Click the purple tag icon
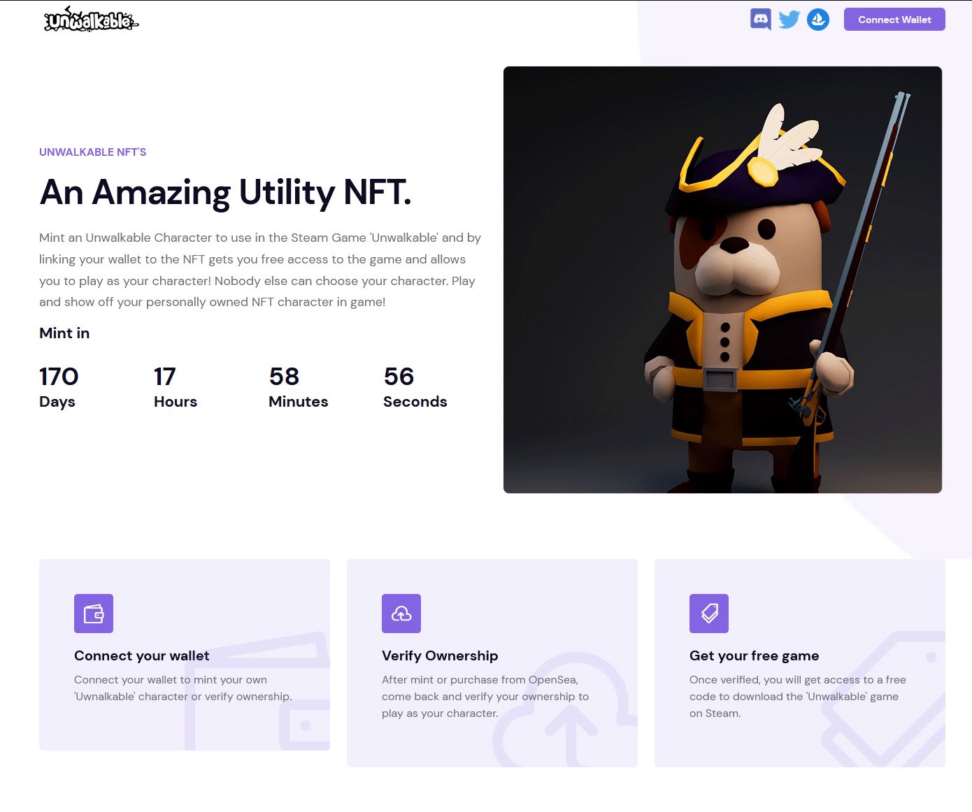Screen dimensions: 972x812 point(709,614)
